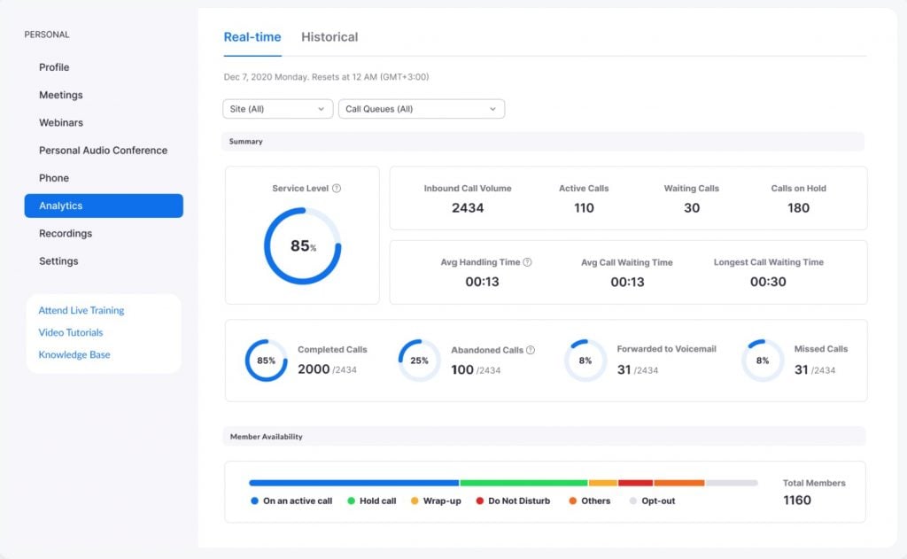907x559 pixels.
Task: Click the blue On an active call segment
Action: 354,483
